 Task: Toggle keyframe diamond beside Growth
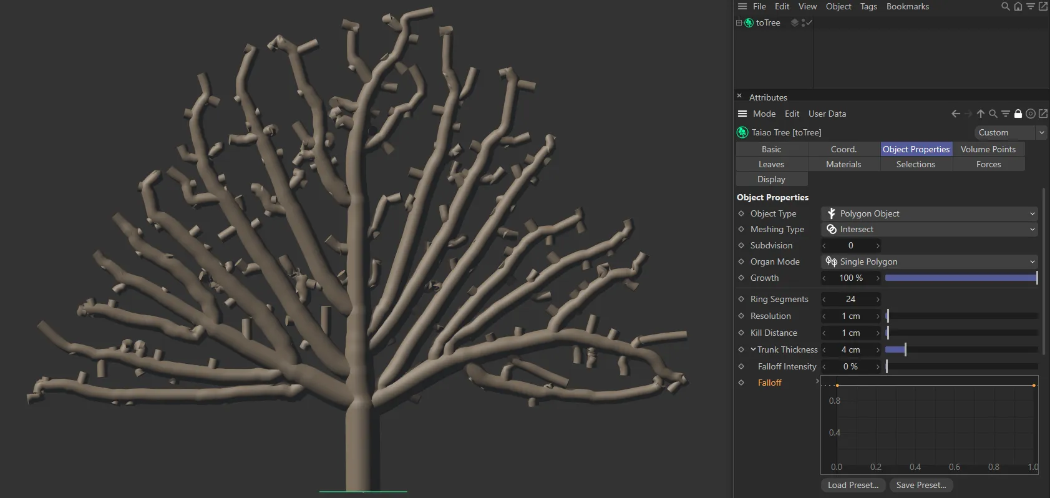(x=741, y=278)
